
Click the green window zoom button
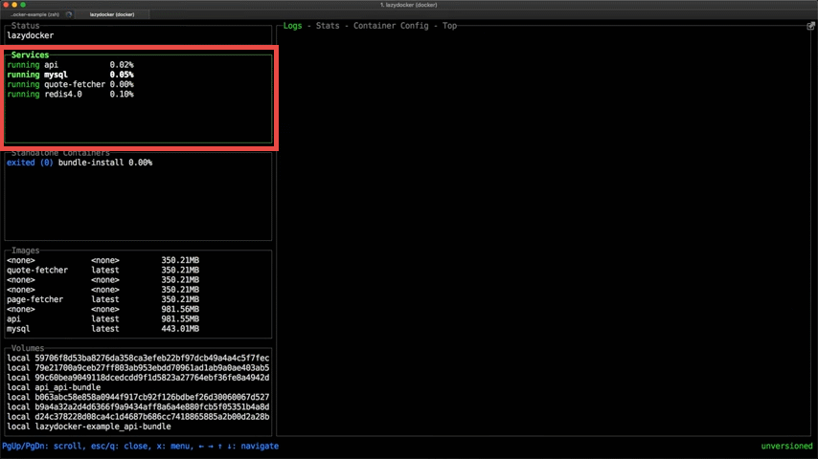tap(23, 5)
